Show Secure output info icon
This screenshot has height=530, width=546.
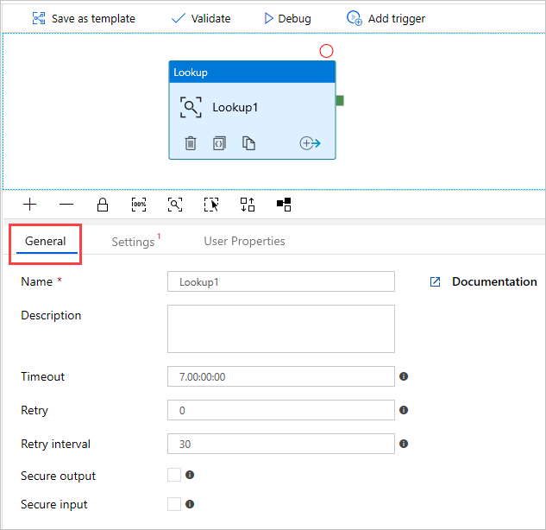190,475
